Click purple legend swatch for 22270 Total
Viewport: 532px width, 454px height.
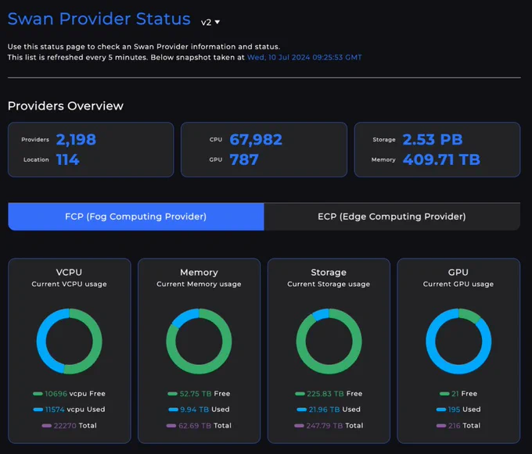tap(46, 426)
